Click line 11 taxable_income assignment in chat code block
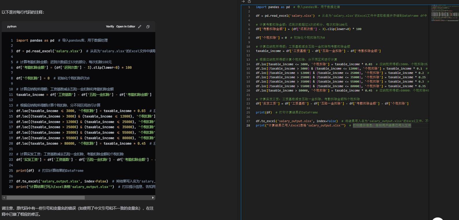This screenshot has width=459, height=220. [84, 95]
